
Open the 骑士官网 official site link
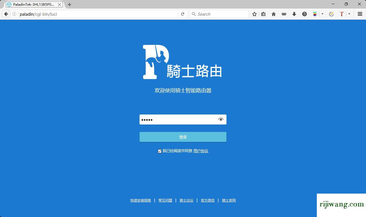(229, 200)
